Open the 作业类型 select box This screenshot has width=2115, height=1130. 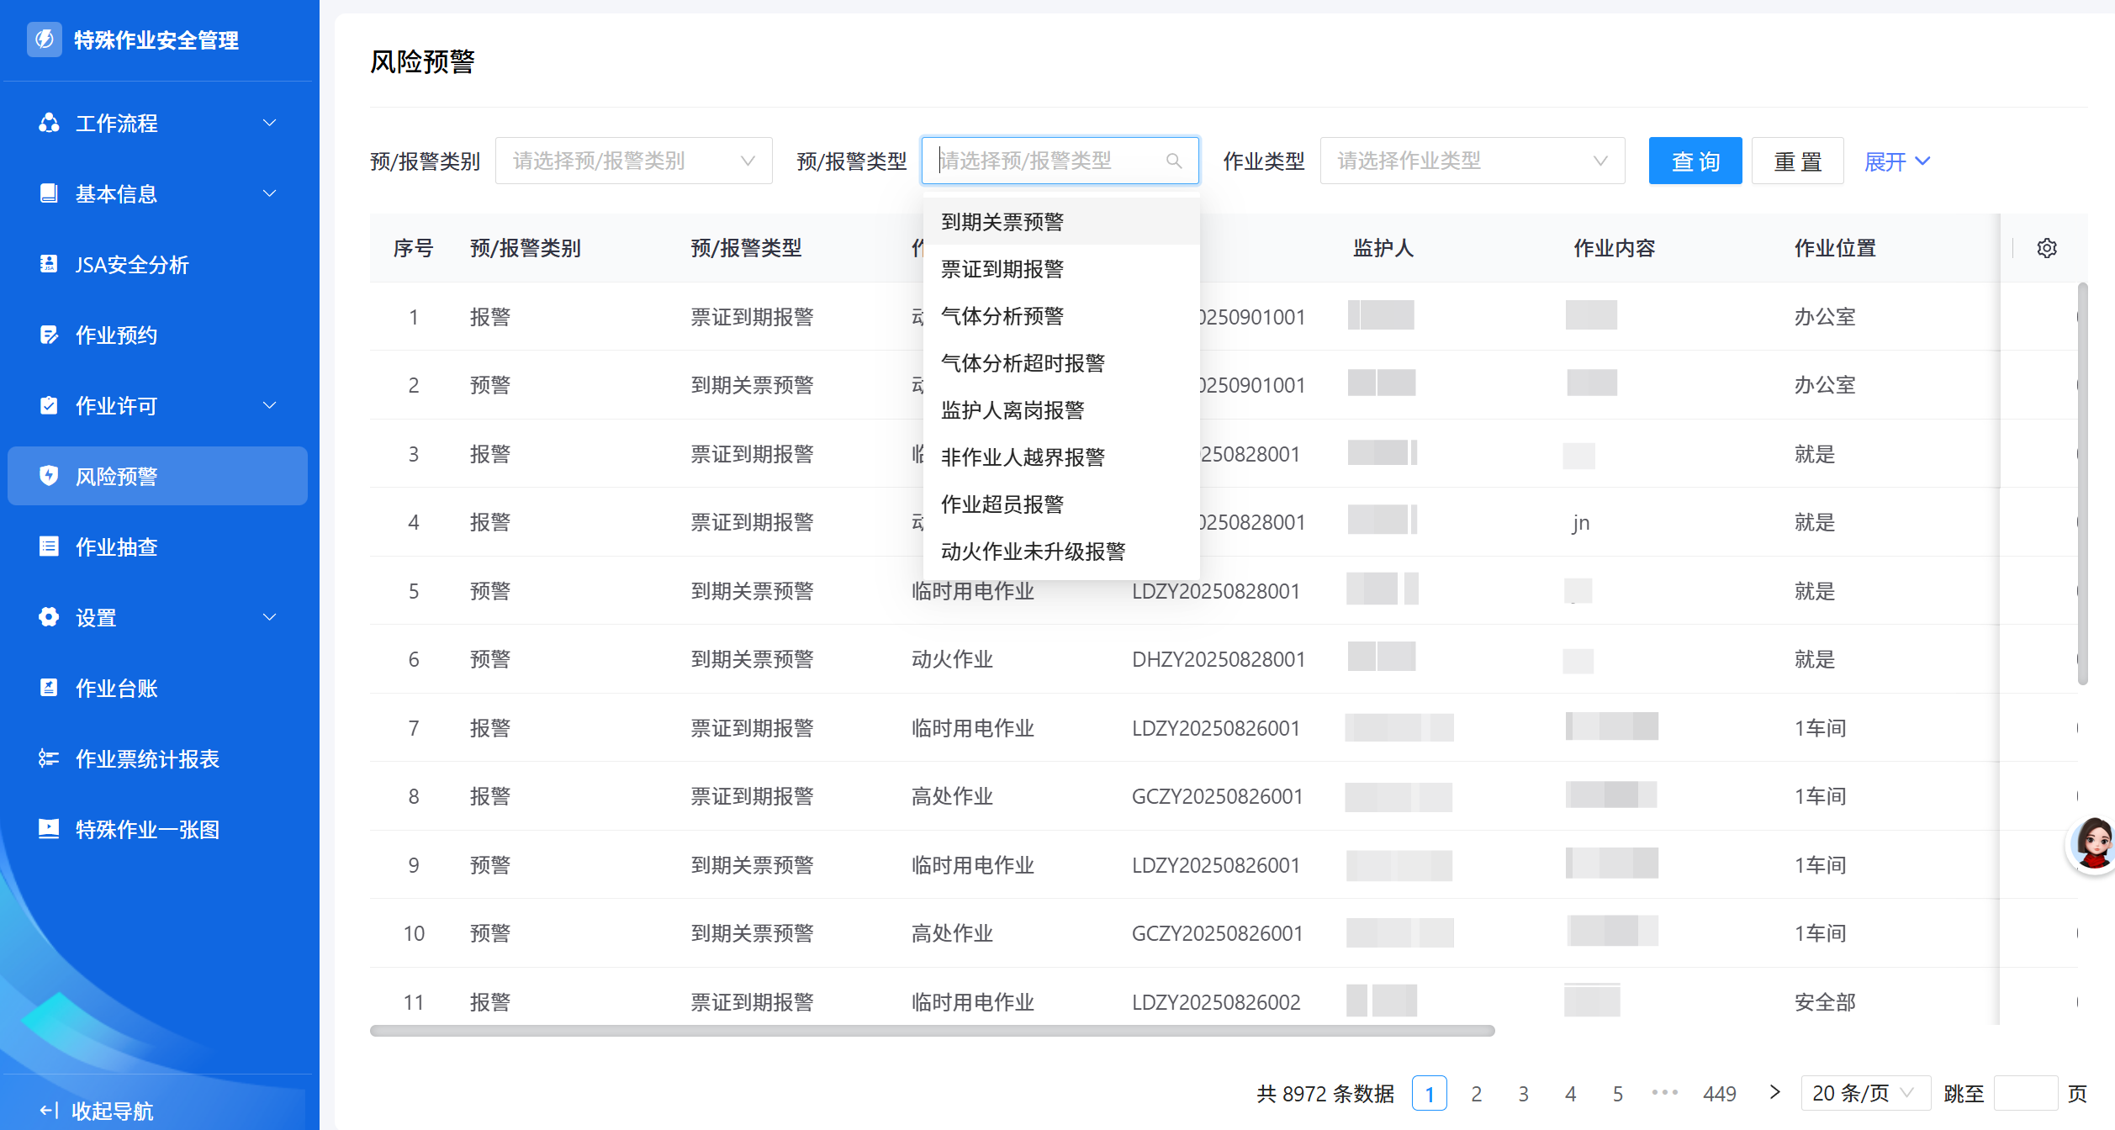1472,161
